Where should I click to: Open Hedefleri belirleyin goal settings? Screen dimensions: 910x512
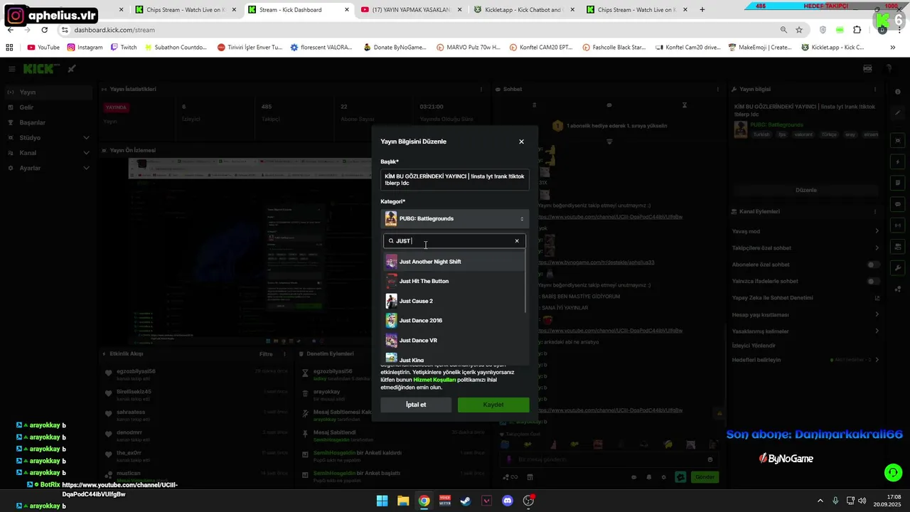point(806,360)
